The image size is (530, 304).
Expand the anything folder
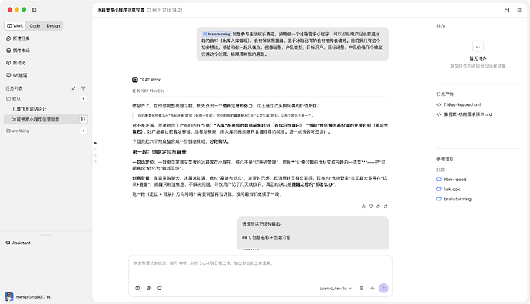[x=18, y=131]
